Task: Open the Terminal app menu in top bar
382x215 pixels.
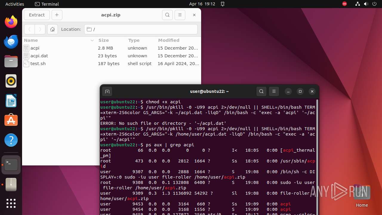Action: pos(47,4)
